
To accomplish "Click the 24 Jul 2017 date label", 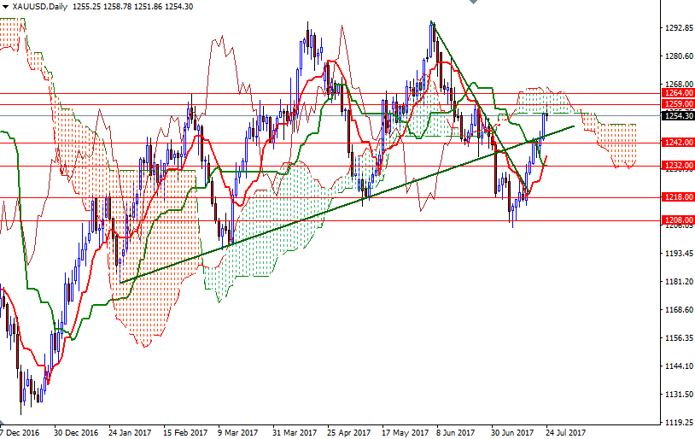I will point(565,432).
